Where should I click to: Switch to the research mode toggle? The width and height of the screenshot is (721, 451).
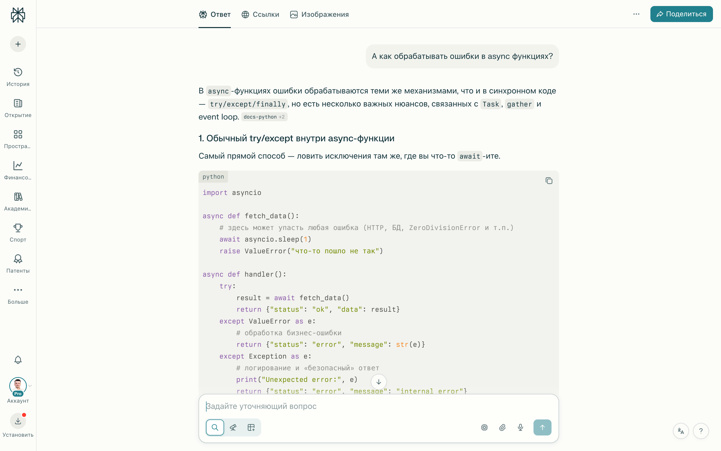[x=233, y=427]
